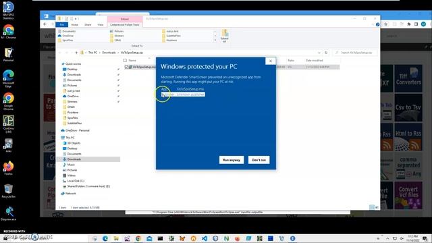Image resolution: width=432 pixels, height=243 pixels.
Task: Choose Pictures as extract destination in ribbon
Action: (117, 32)
